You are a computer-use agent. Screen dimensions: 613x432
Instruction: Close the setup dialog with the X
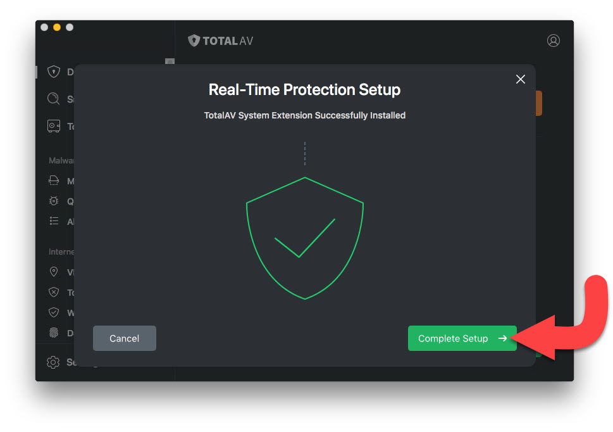click(x=521, y=79)
